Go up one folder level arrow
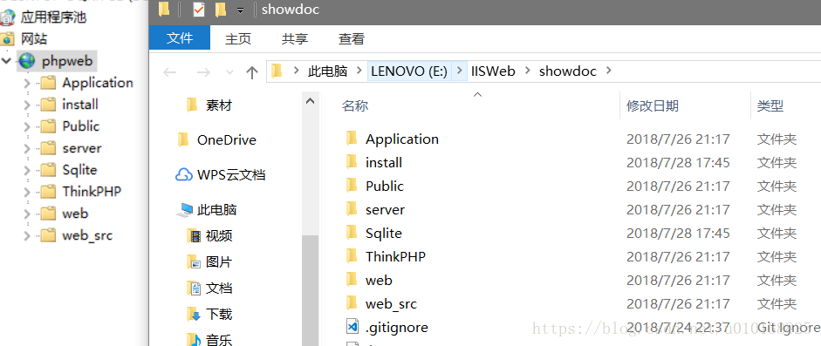Viewport: 821px width, 346px height. click(252, 72)
